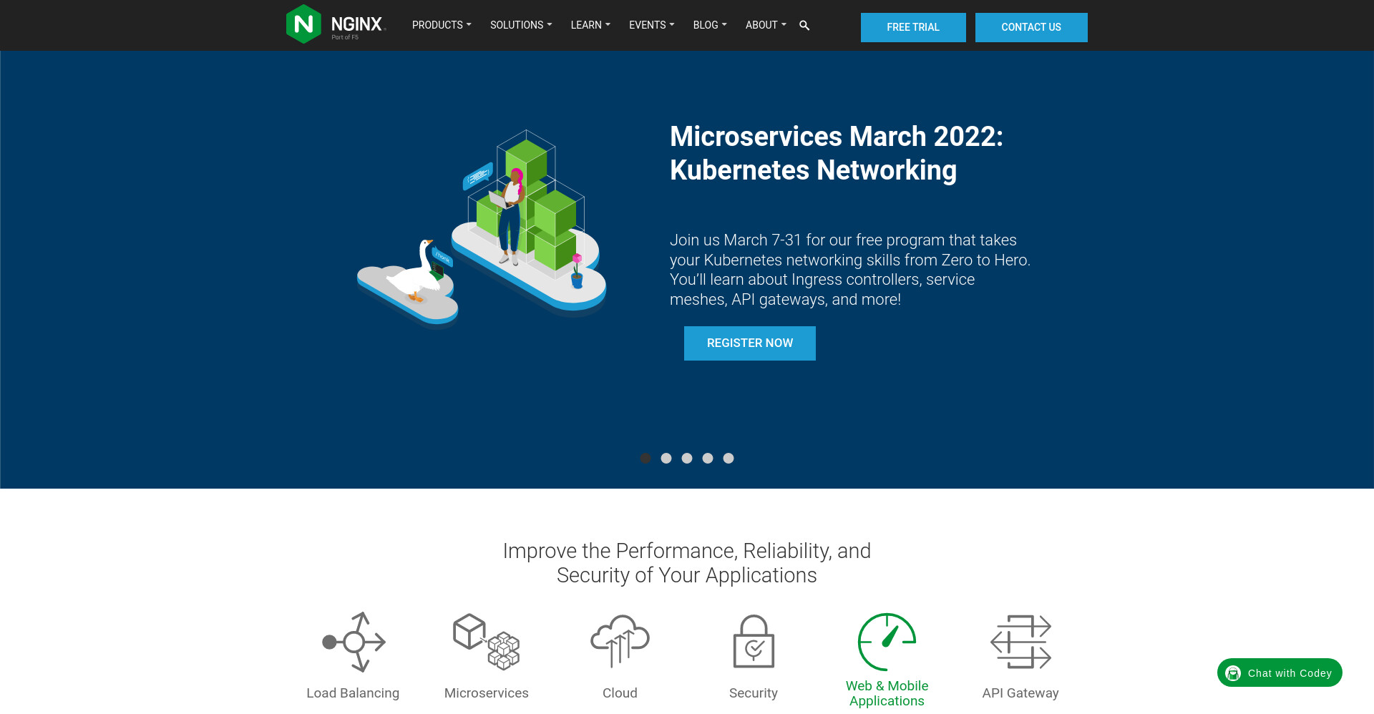
Task: Click the Microservices cubes icon
Action: 487,642
